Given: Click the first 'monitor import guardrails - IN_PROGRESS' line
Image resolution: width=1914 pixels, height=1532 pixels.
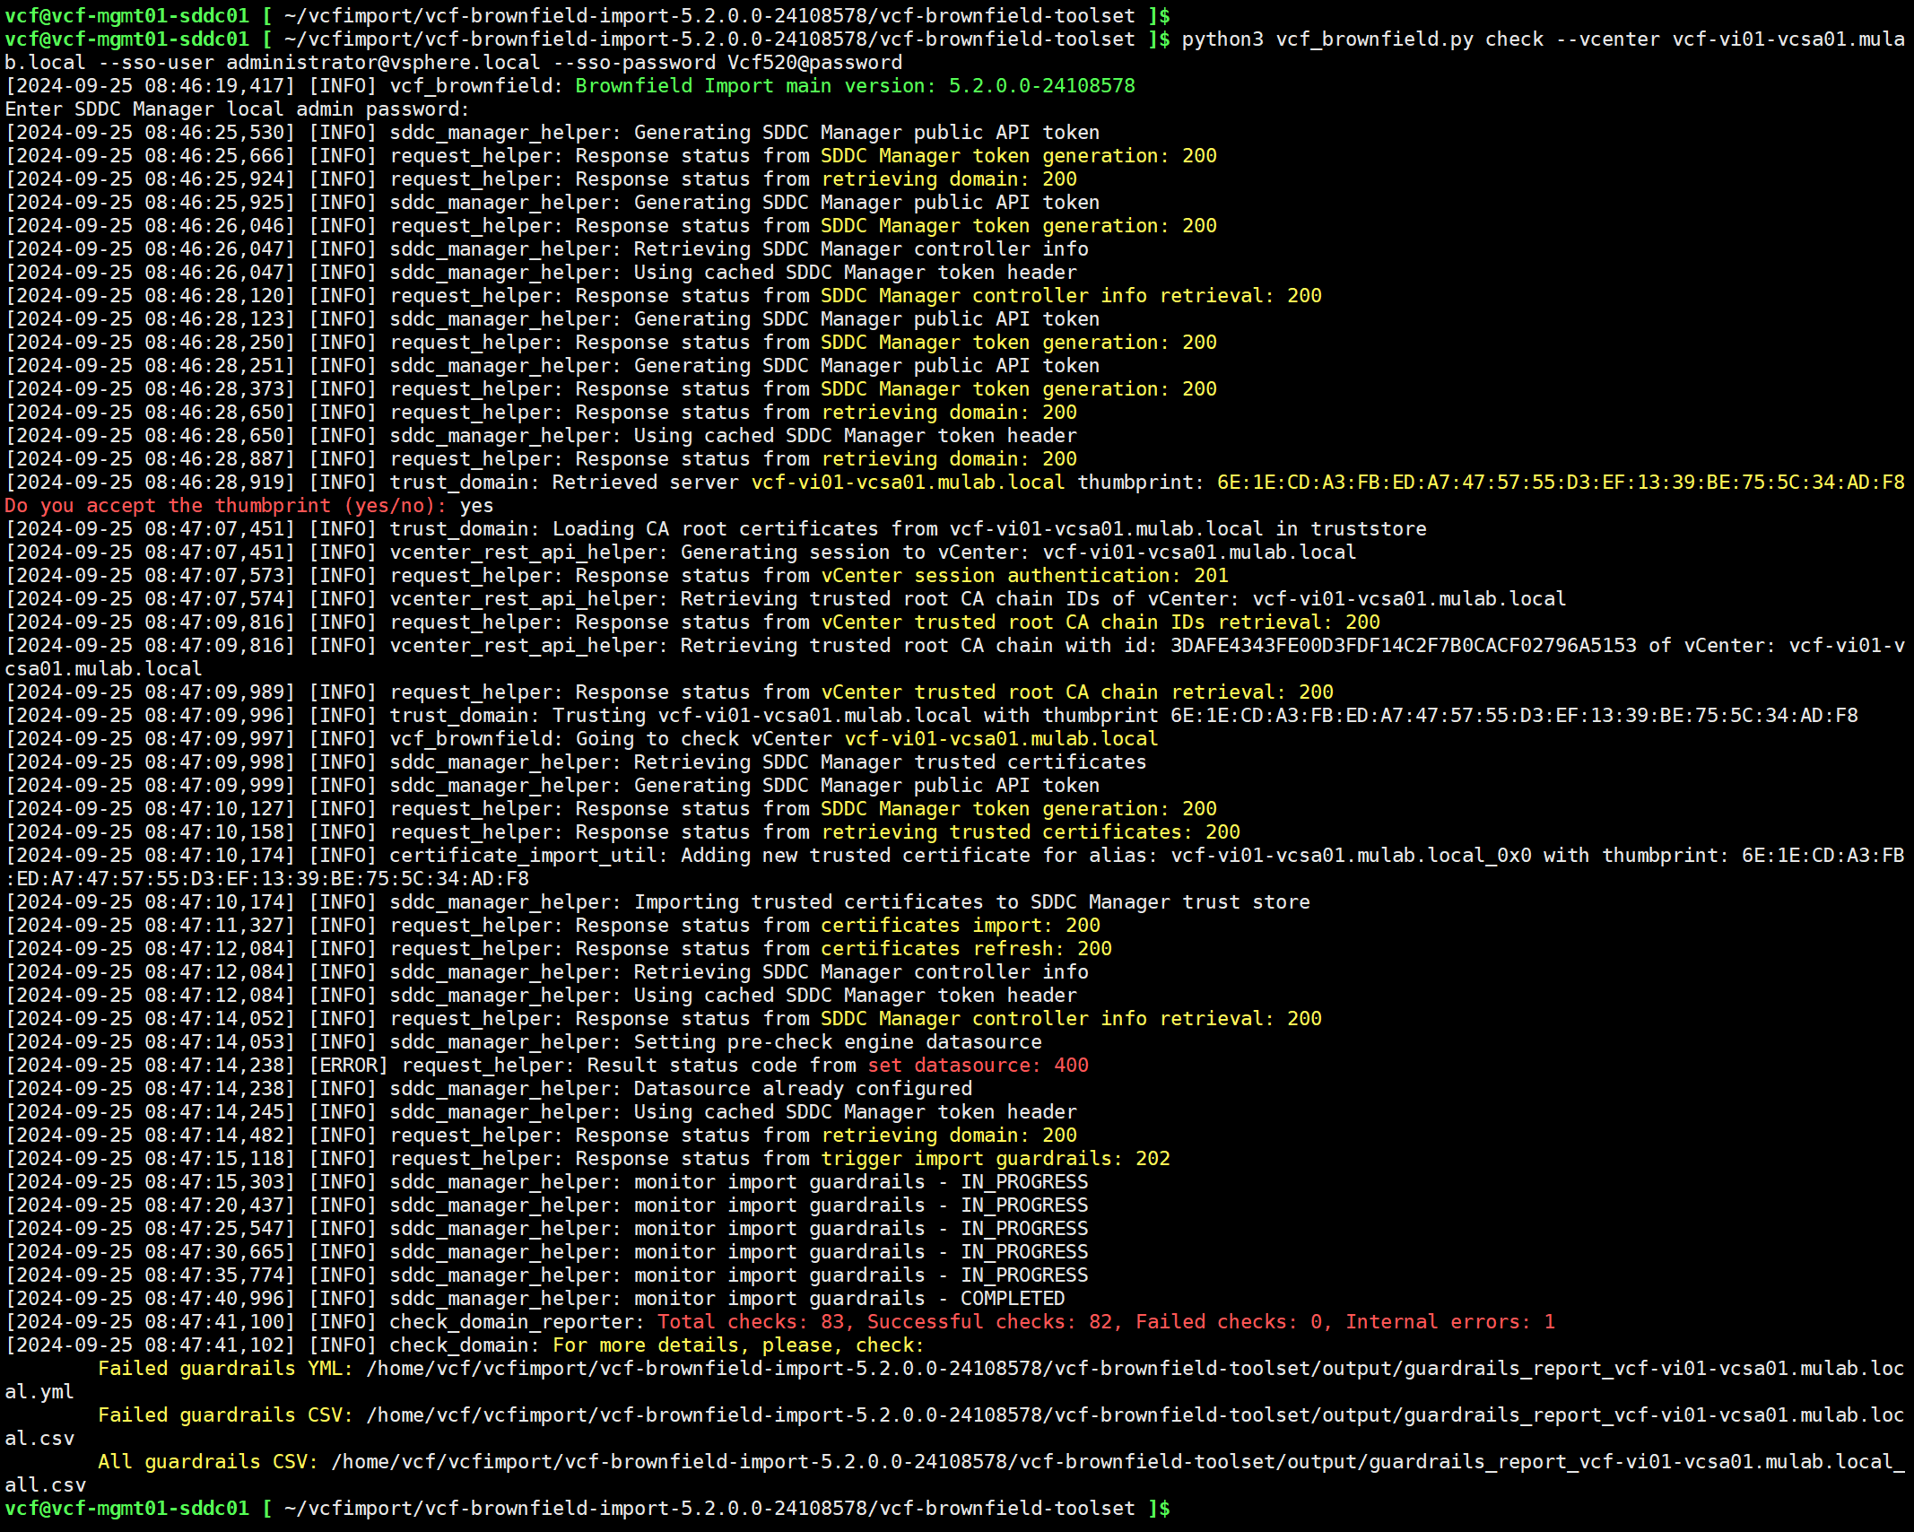Looking at the screenshot, I should [x=860, y=1182].
